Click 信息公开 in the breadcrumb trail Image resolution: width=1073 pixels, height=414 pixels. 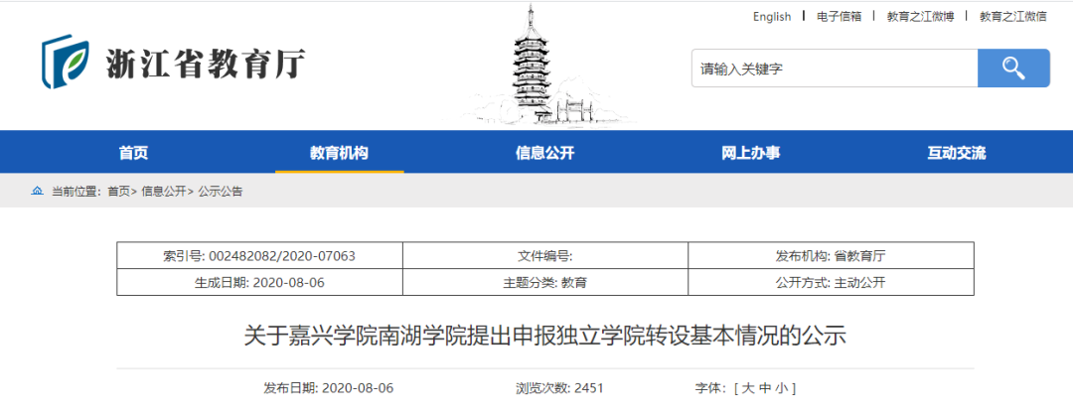click(x=163, y=191)
